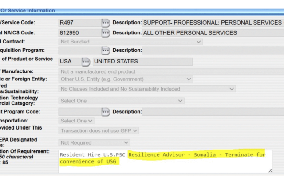The image size is (284, 189).
Task: Open Information Technology Commercial Category dropdown
Action: point(121,101)
